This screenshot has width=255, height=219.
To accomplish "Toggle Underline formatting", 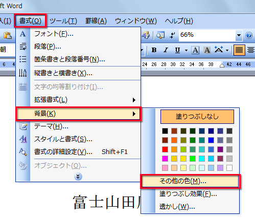I will pos(177,50).
